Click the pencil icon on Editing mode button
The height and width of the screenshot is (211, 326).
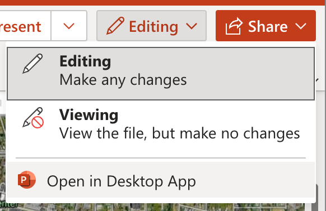(115, 26)
